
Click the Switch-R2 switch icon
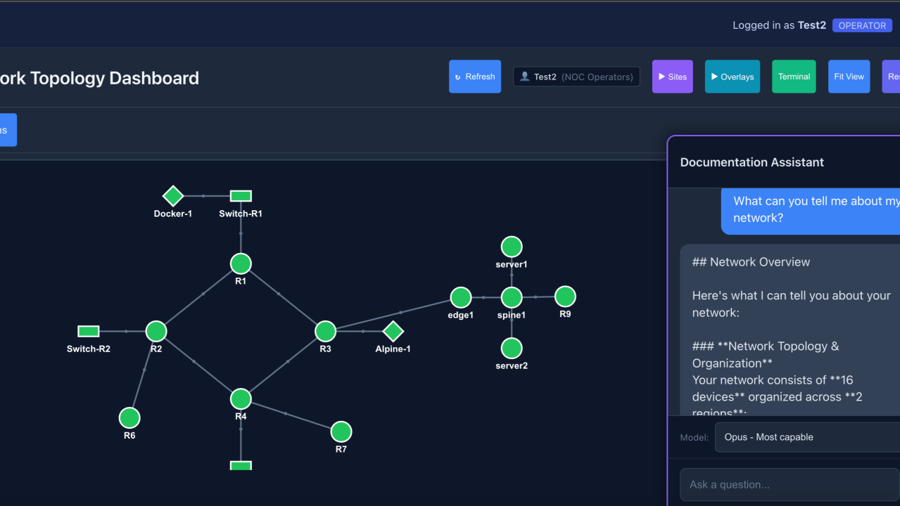[88, 331]
